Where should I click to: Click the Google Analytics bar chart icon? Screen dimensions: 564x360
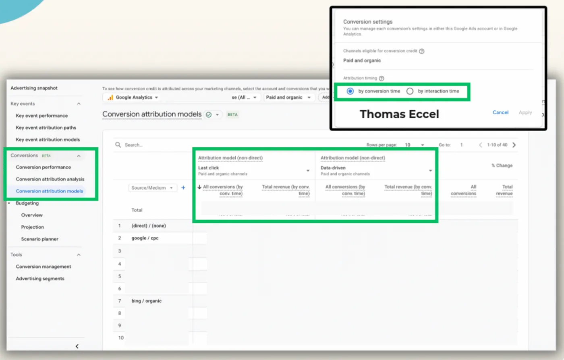tap(110, 97)
